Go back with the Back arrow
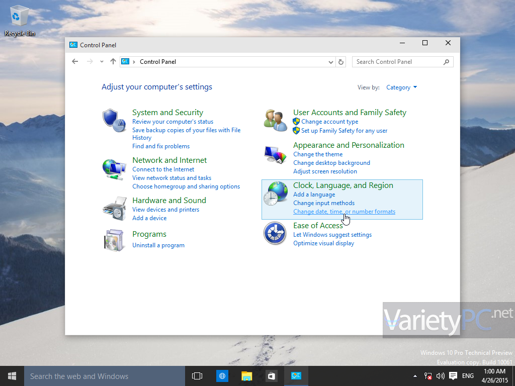This screenshot has width=515, height=386. (x=75, y=61)
